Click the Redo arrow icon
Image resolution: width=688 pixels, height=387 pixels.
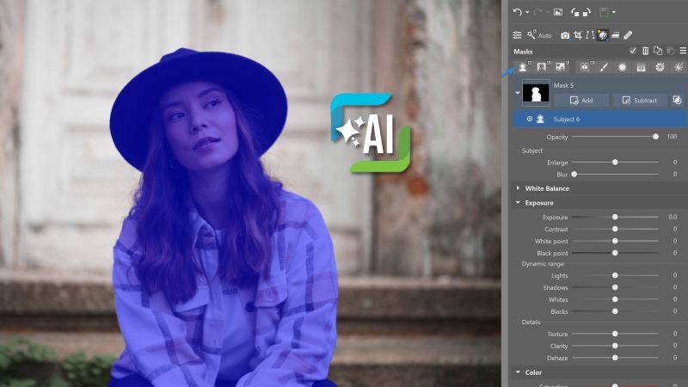pos(538,12)
